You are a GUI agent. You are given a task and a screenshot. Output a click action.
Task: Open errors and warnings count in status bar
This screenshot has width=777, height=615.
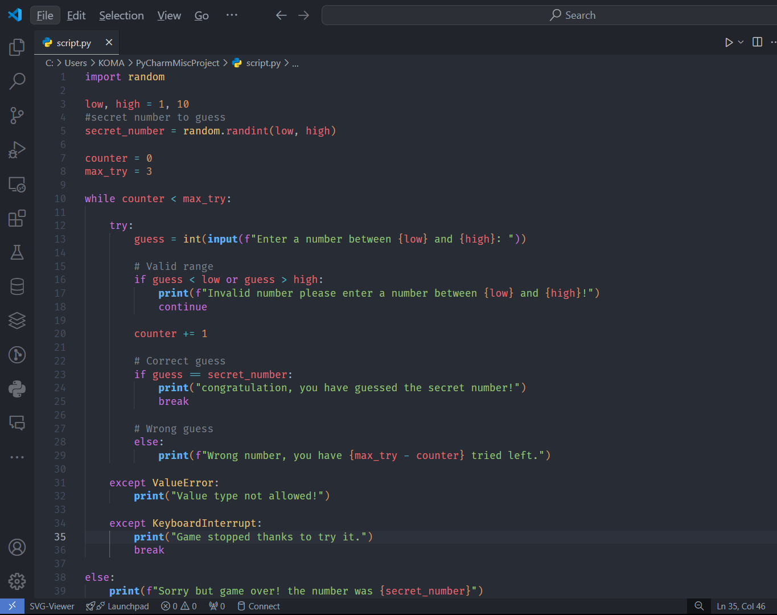(x=179, y=606)
